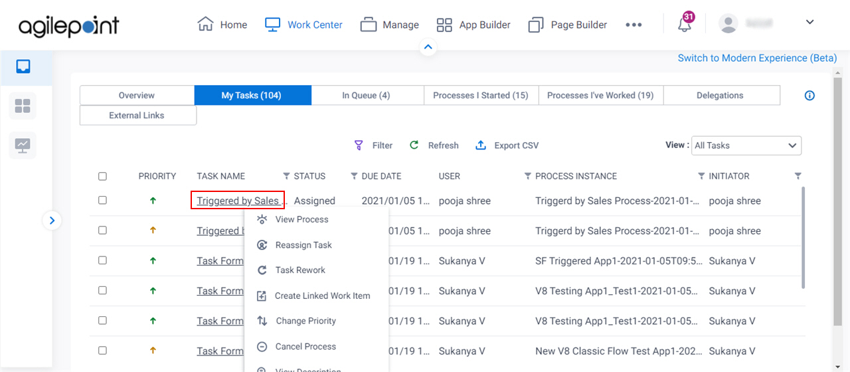
Task: Expand the left sidebar arrow
Action: tap(52, 221)
